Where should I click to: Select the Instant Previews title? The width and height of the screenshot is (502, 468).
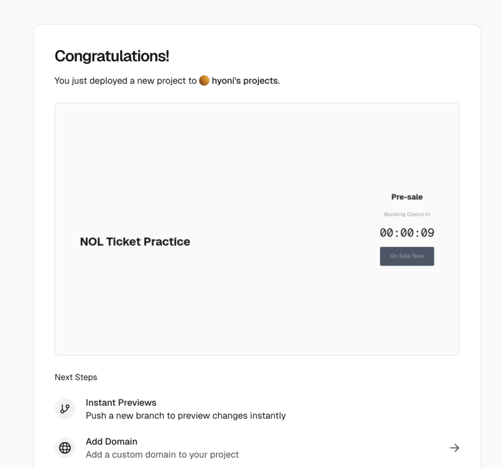pos(121,403)
